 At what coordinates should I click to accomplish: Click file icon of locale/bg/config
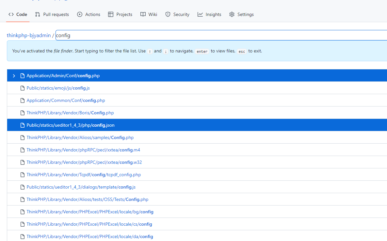(23, 212)
